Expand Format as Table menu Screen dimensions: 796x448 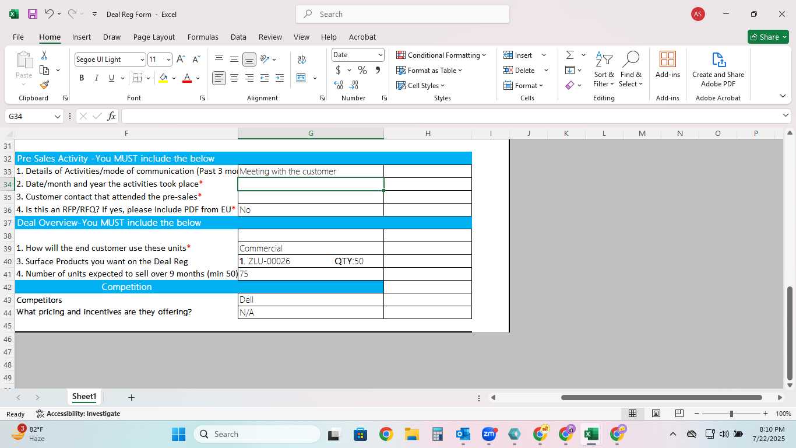click(x=429, y=71)
